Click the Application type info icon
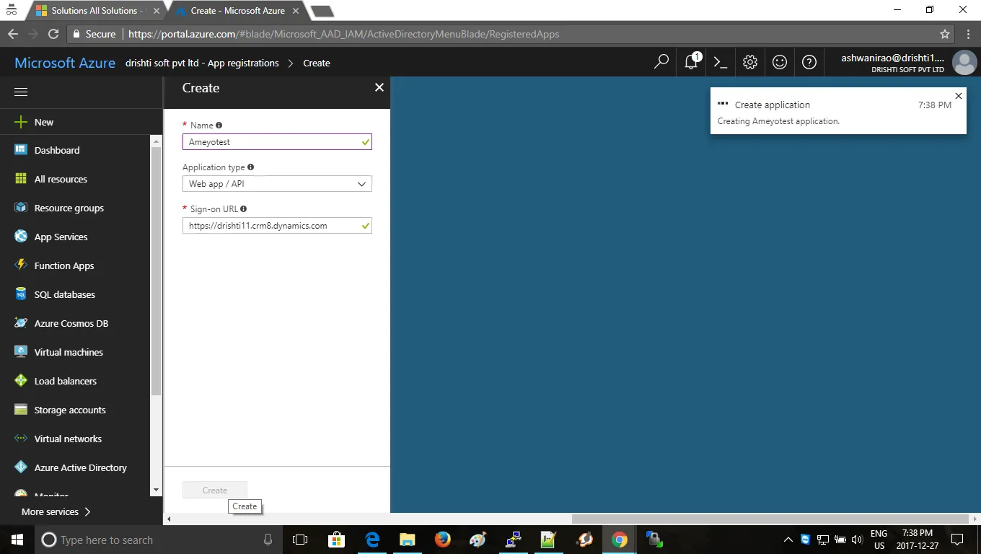981x554 pixels. (251, 167)
